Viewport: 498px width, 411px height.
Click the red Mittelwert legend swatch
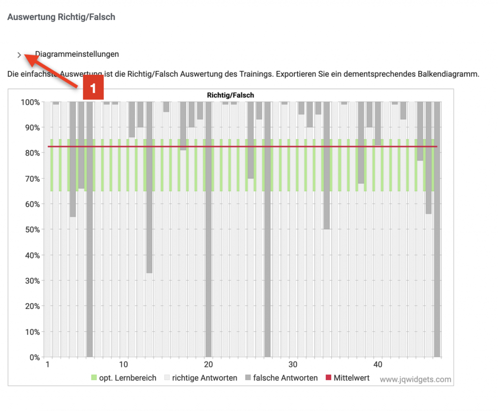tap(329, 378)
